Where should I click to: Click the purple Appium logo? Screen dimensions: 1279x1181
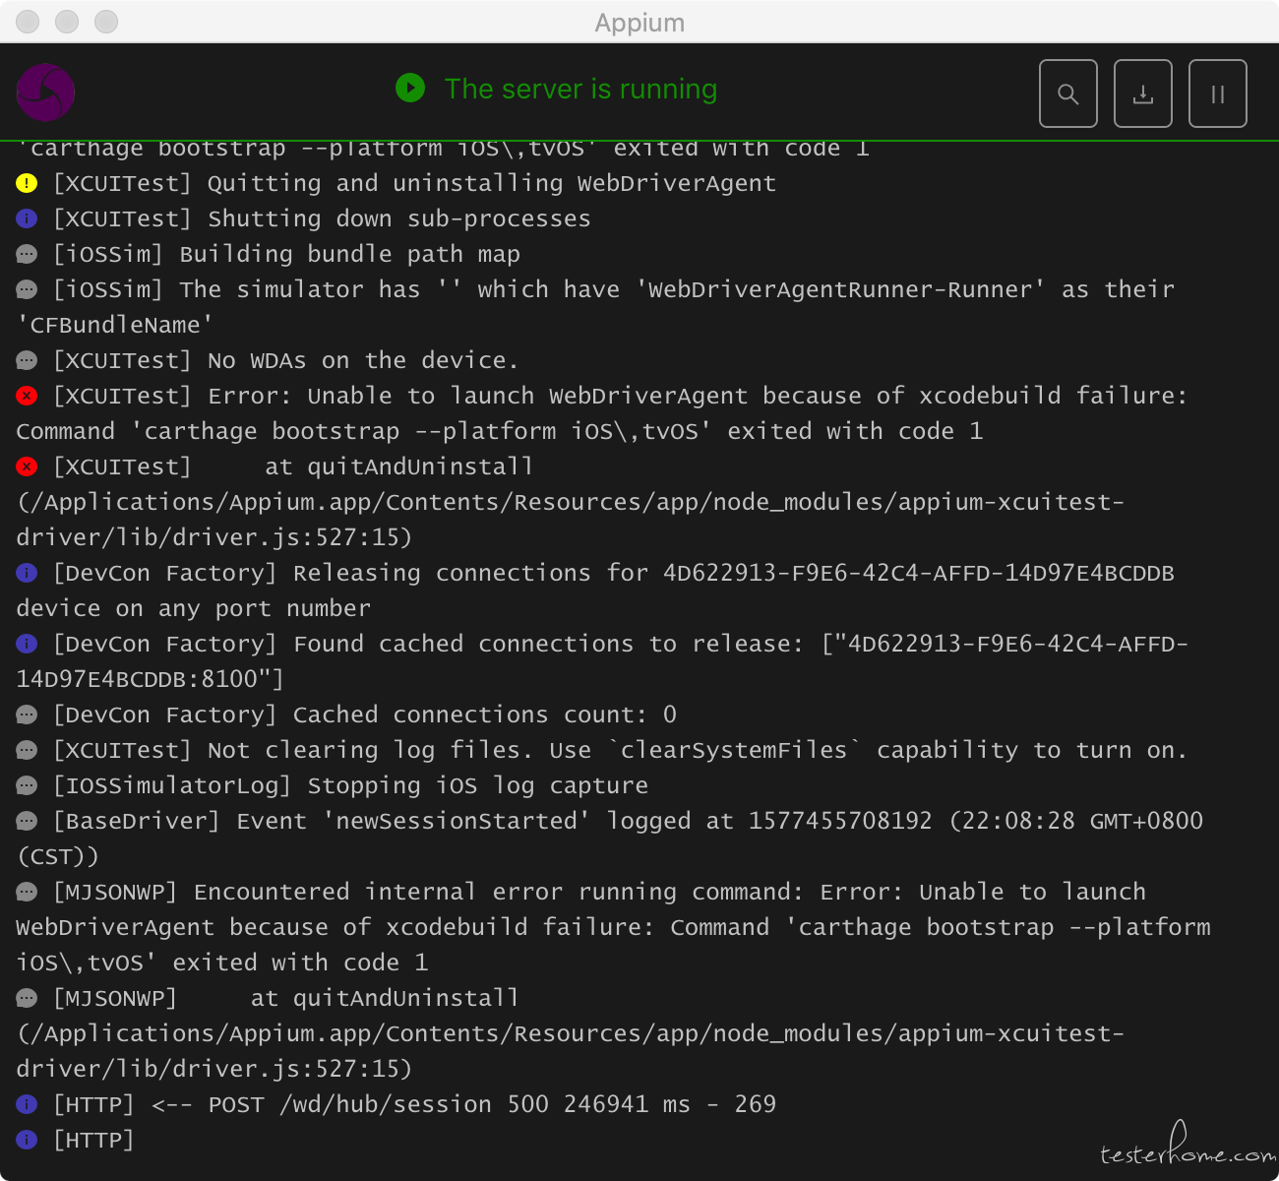[x=45, y=93]
